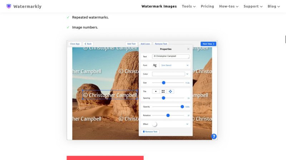
Task: Open the Font dropdown arrow
Action: [187, 65]
